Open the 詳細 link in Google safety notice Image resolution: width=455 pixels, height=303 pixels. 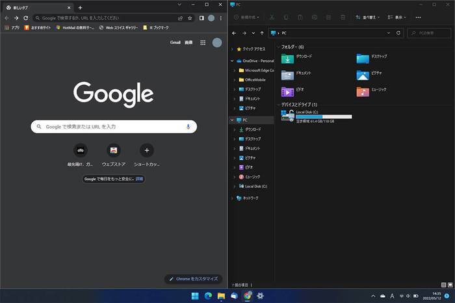[x=139, y=179]
